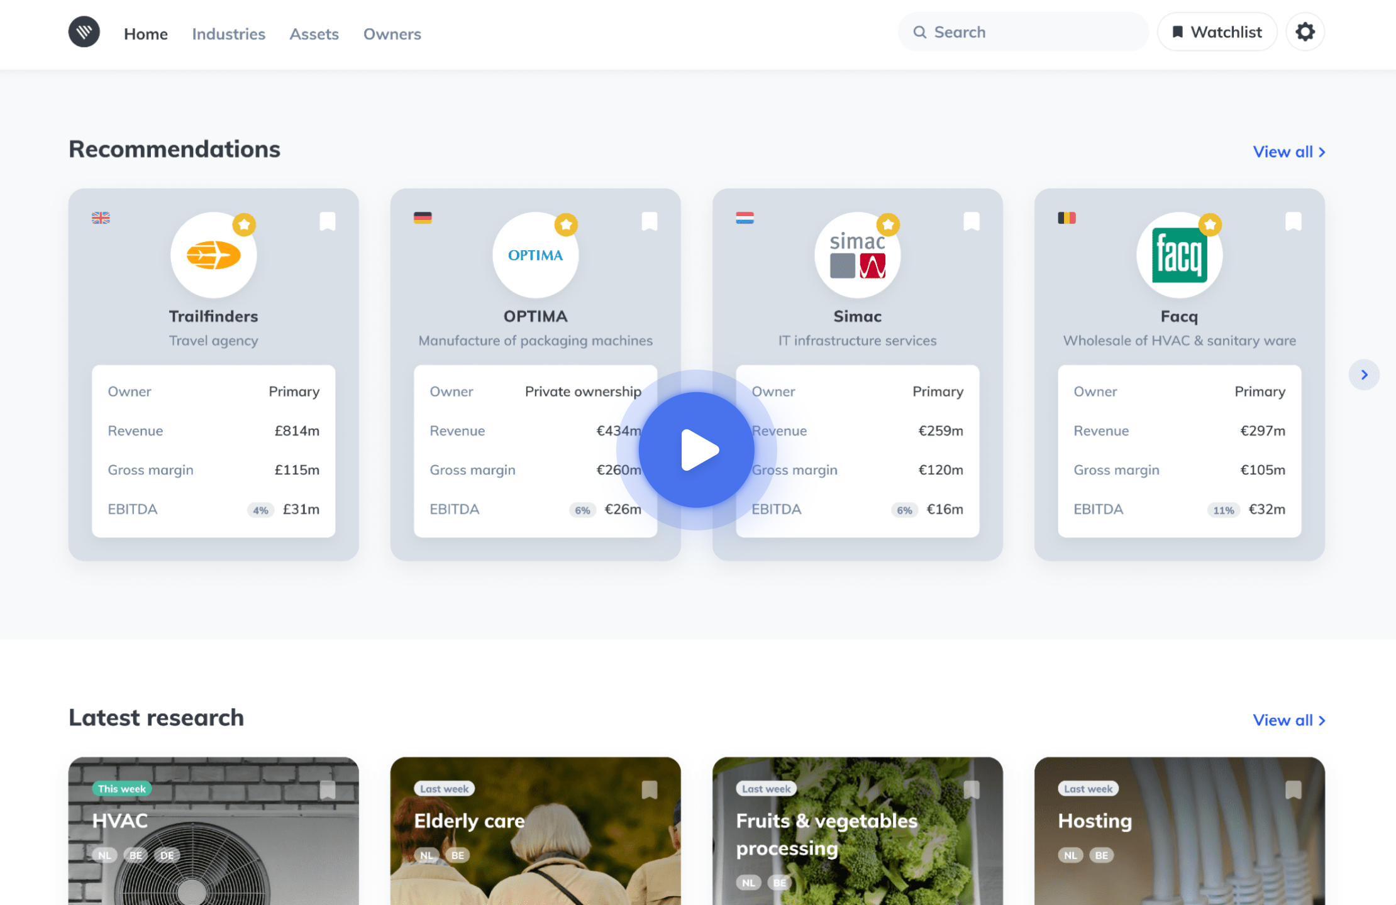
Task: Play the video with the blue button
Action: [697, 450]
